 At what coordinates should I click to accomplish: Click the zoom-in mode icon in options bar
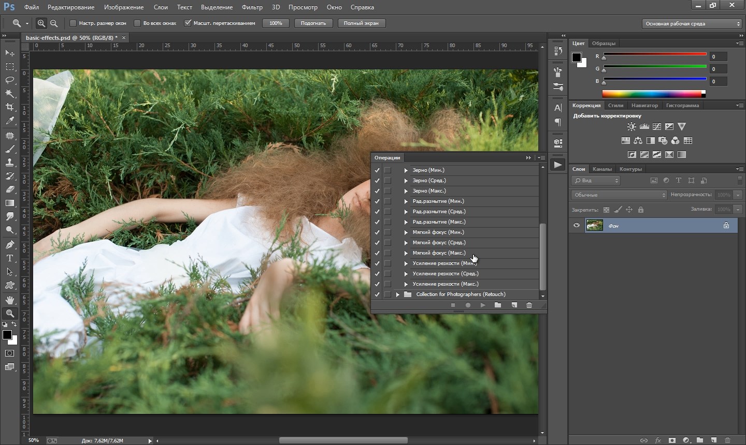click(41, 23)
